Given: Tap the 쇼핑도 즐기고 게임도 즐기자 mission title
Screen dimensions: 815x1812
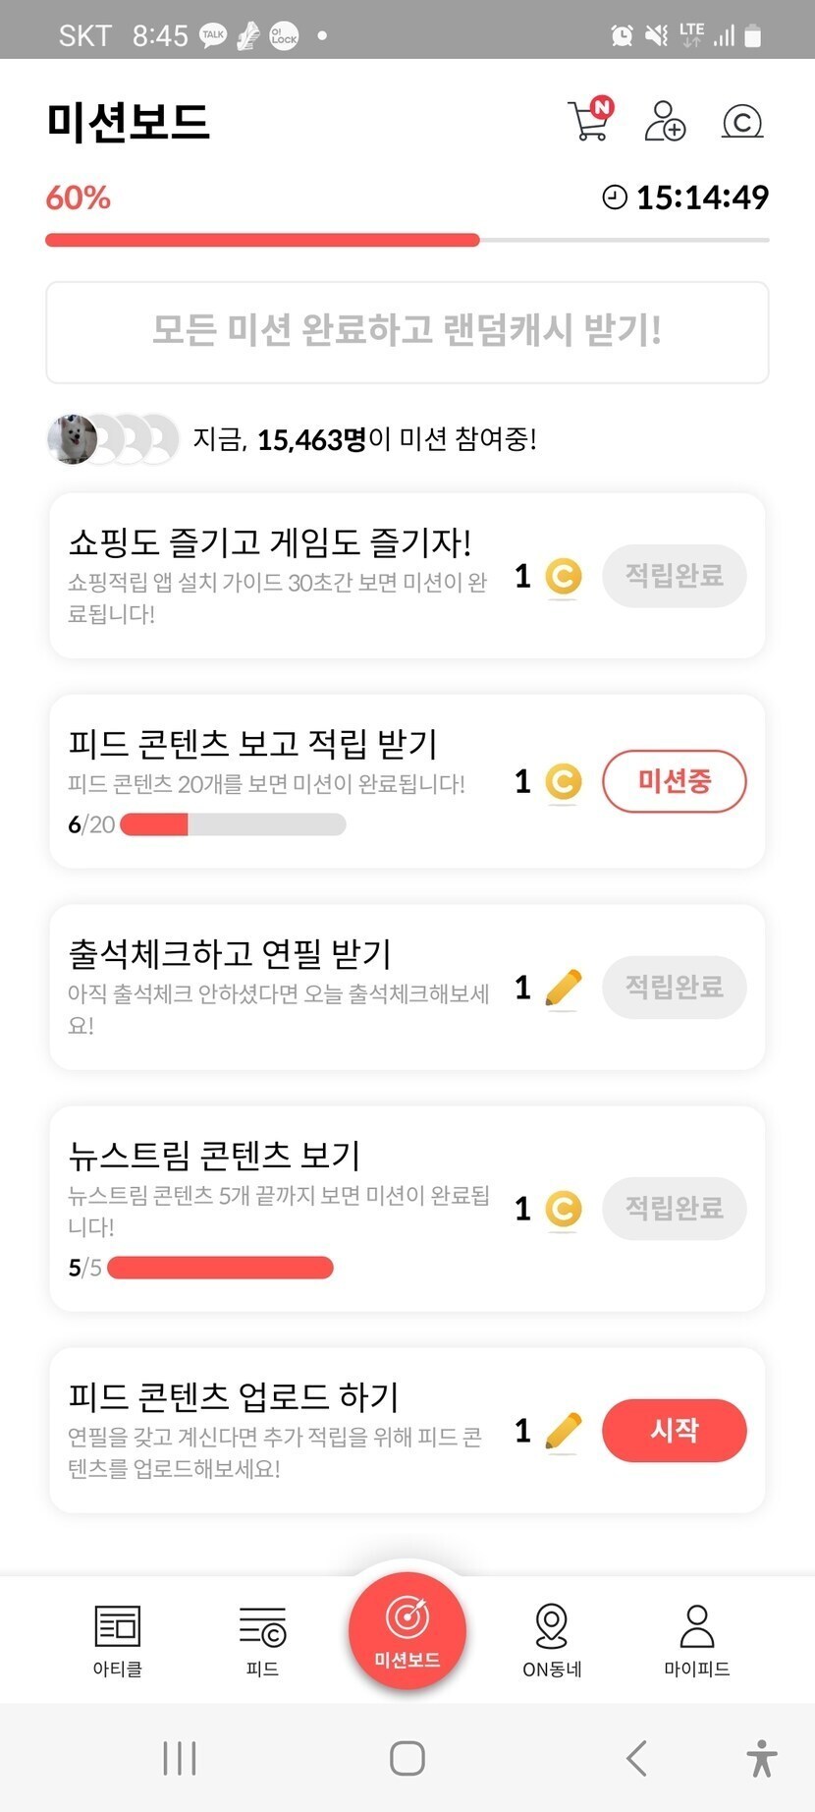Looking at the screenshot, I should point(270,542).
